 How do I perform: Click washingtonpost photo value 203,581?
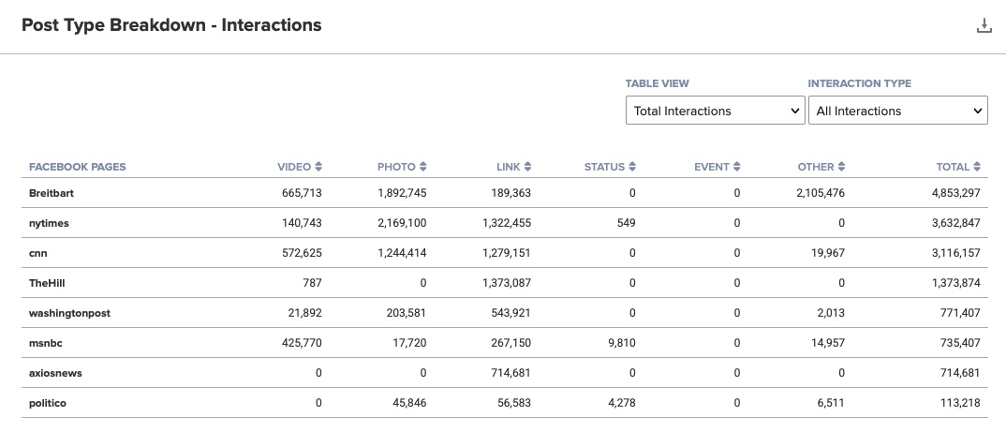click(x=406, y=313)
